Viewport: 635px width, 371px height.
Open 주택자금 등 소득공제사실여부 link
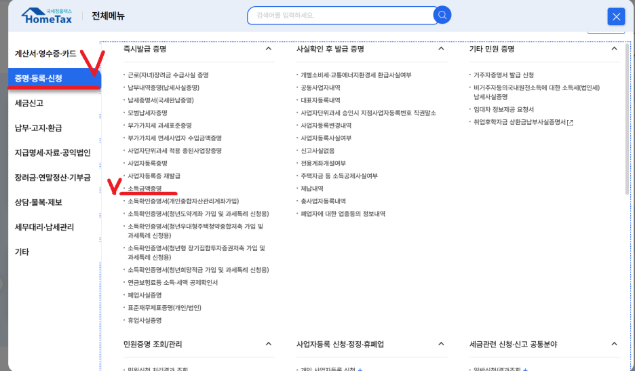pos(339,176)
